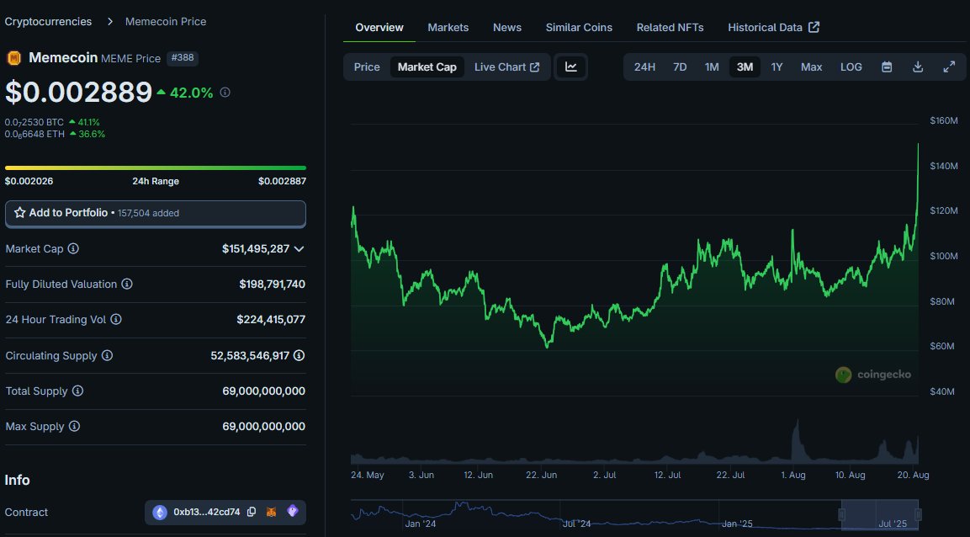Switch chart to Price view
The width and height of the screenshot is (970, 537).
(367, 66)
